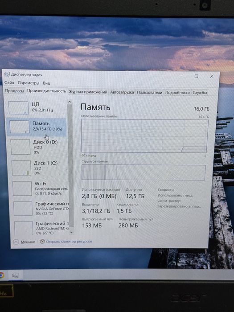Switch to the Процессы tab

pyautogui.click(x=14, y=91)
